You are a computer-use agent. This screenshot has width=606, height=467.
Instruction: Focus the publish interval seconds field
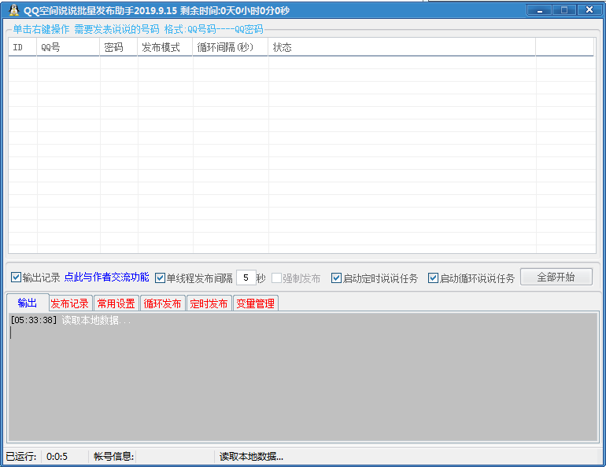[x=246, y=278]
